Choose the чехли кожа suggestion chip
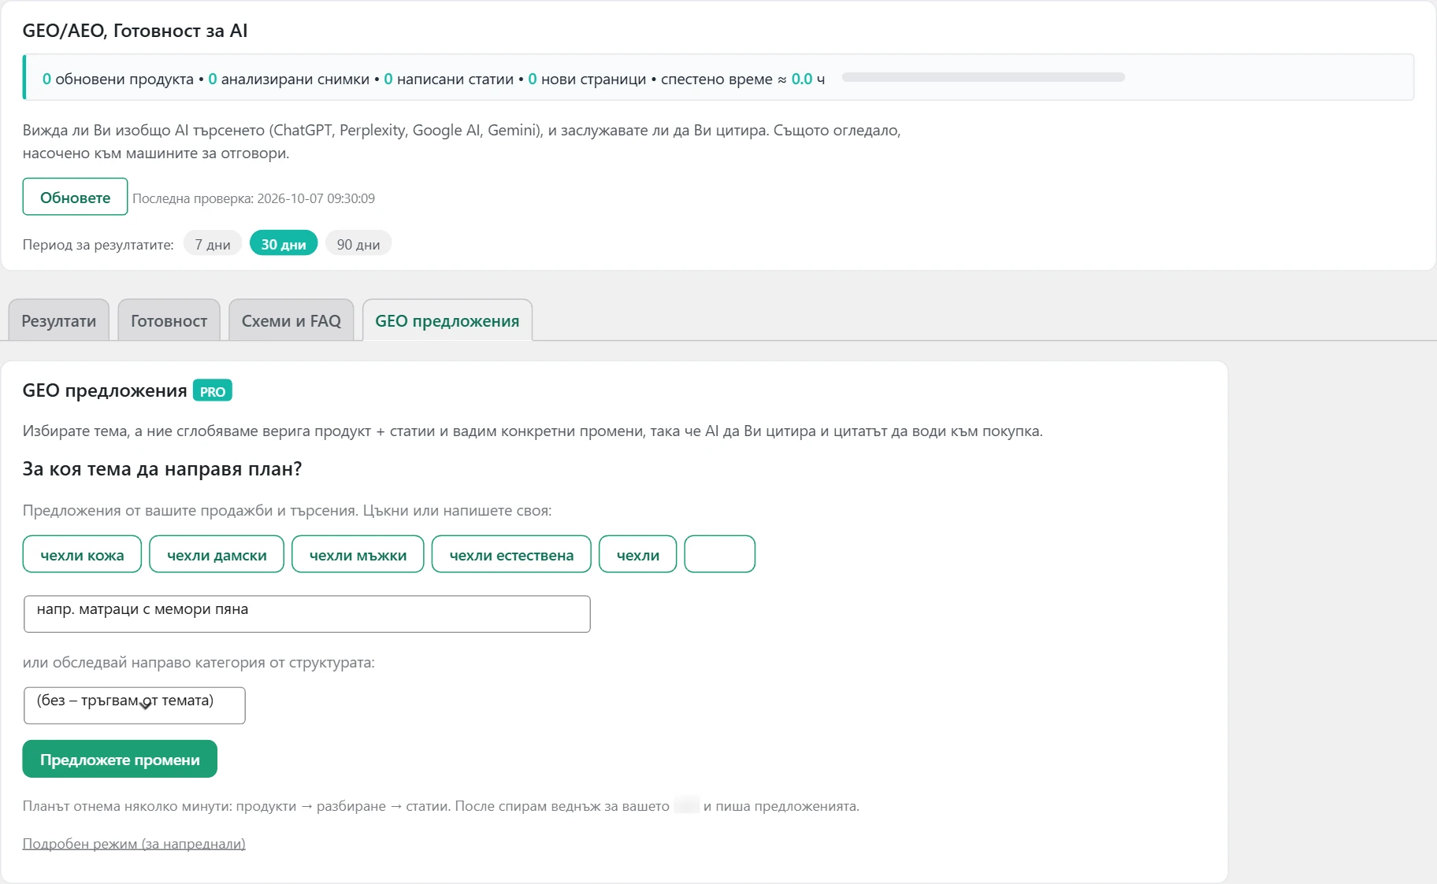Image resolution: width=1437 pixels, height=884 pixels. tap(82, 554)
